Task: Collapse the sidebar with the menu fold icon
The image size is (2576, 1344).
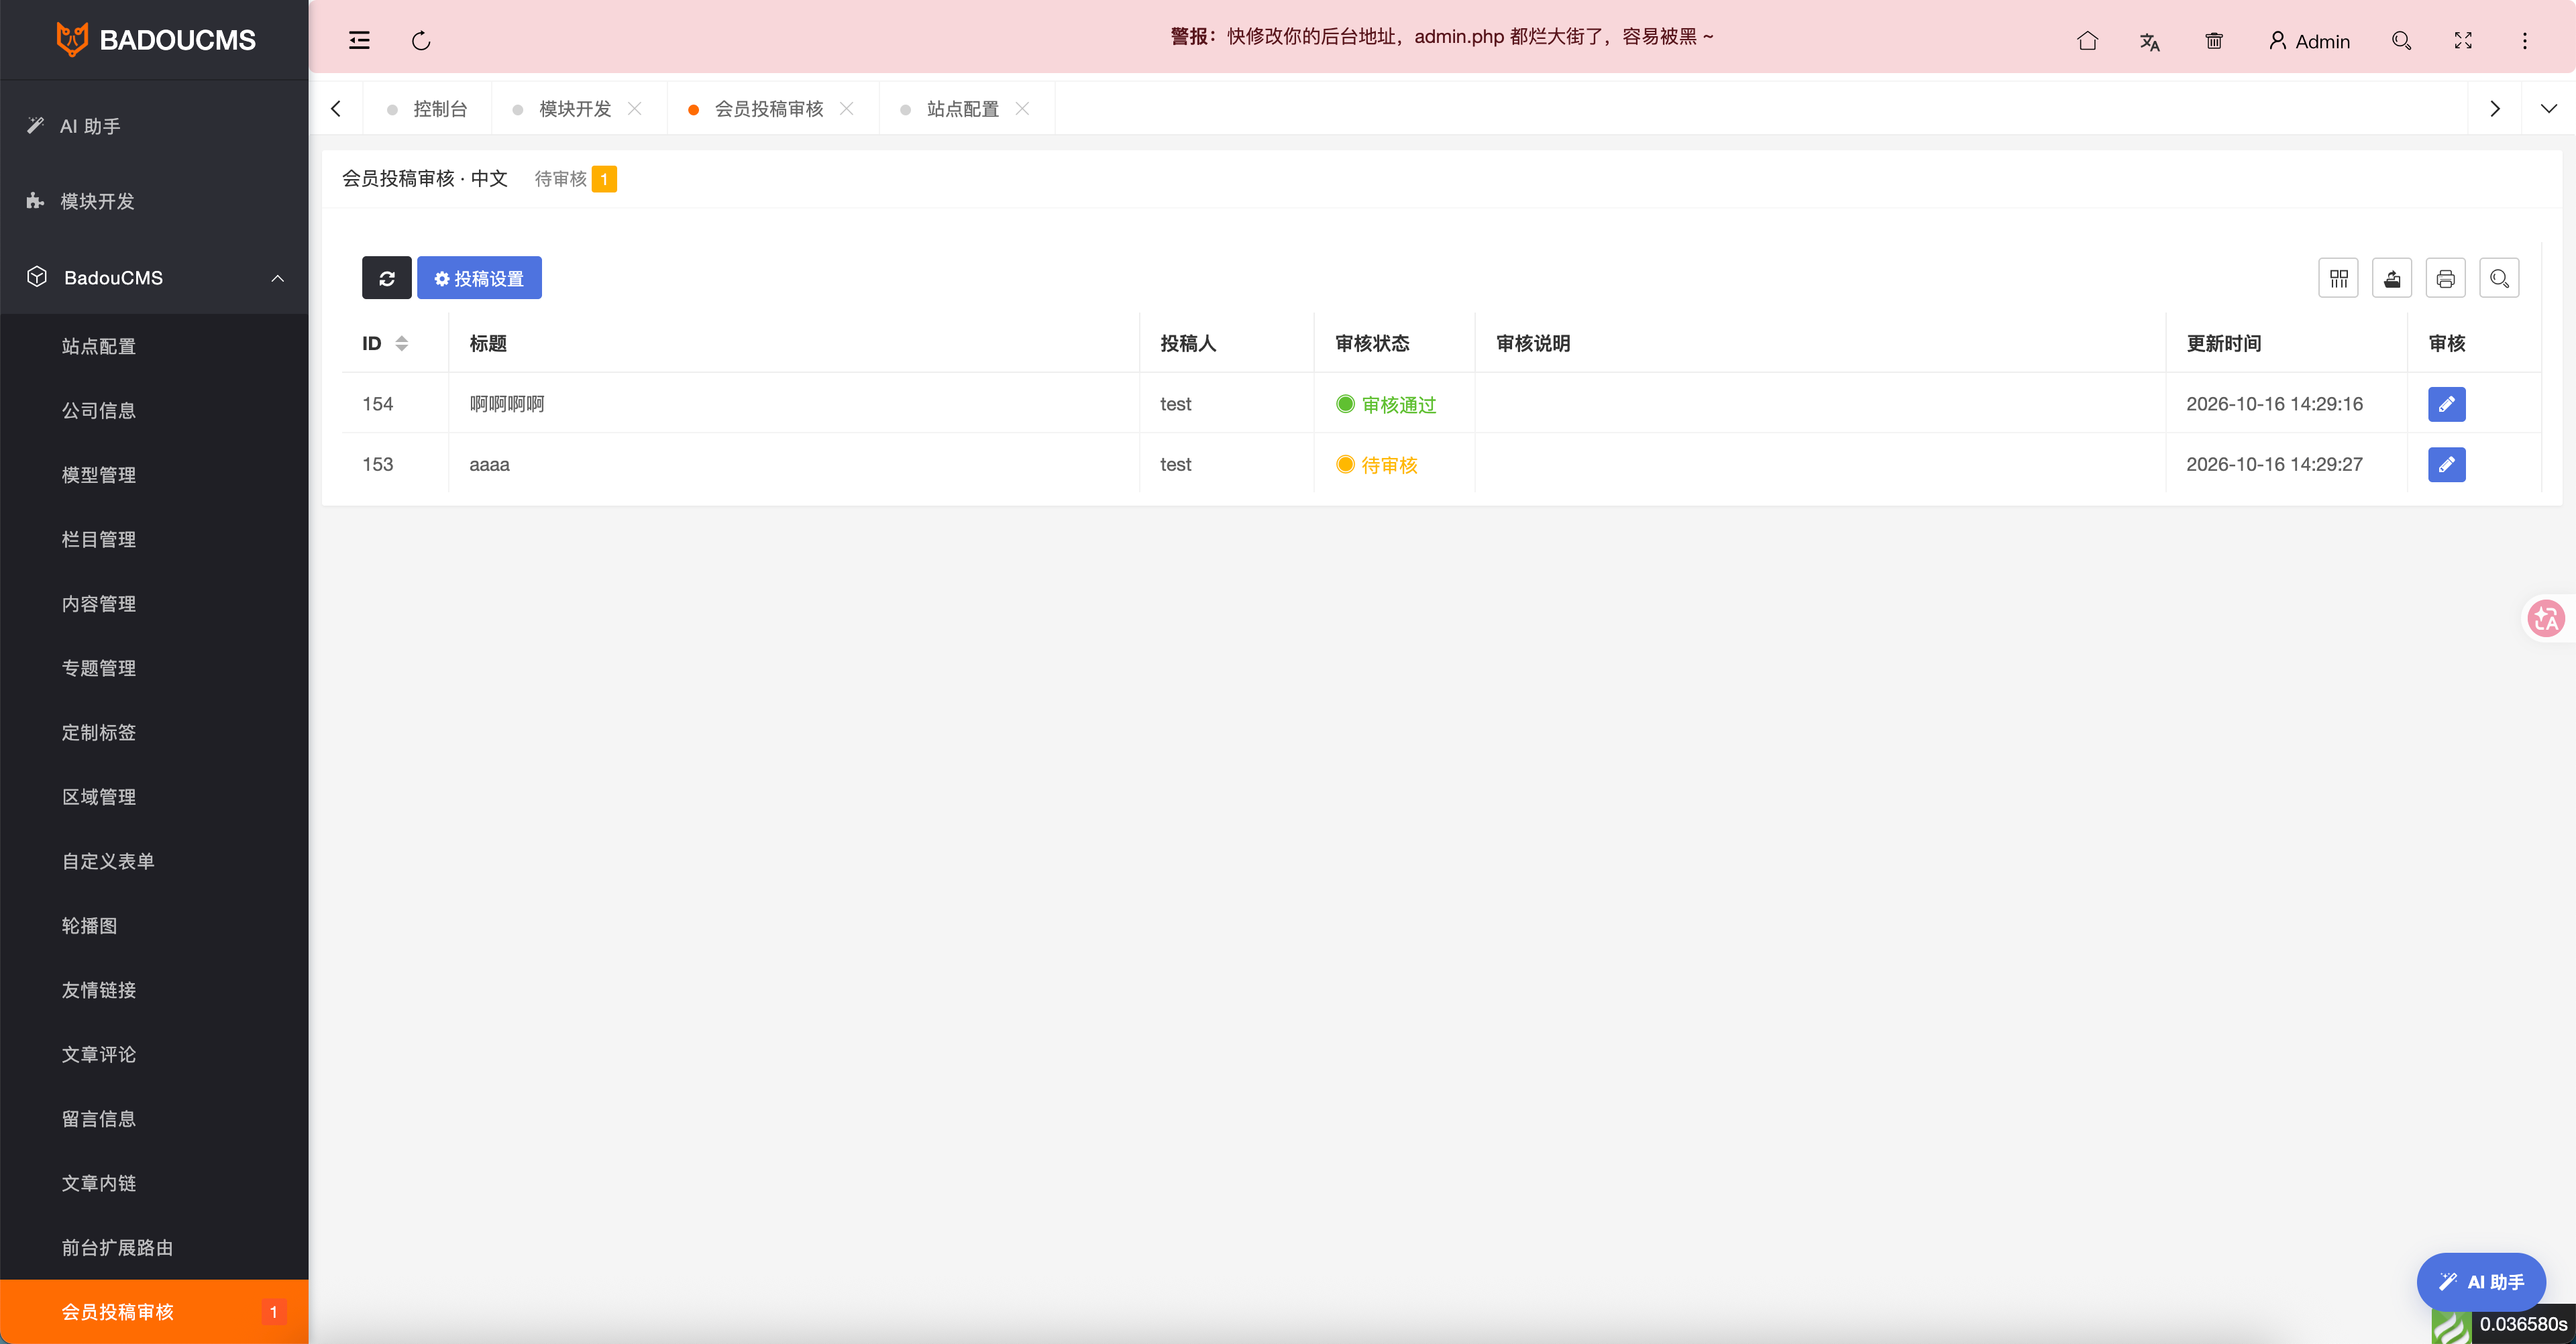Action: tap(359, 41)
